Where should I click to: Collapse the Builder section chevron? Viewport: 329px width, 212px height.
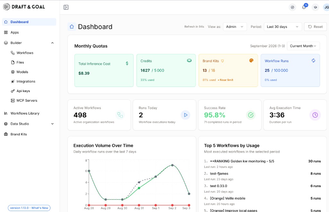click(52, 43)
